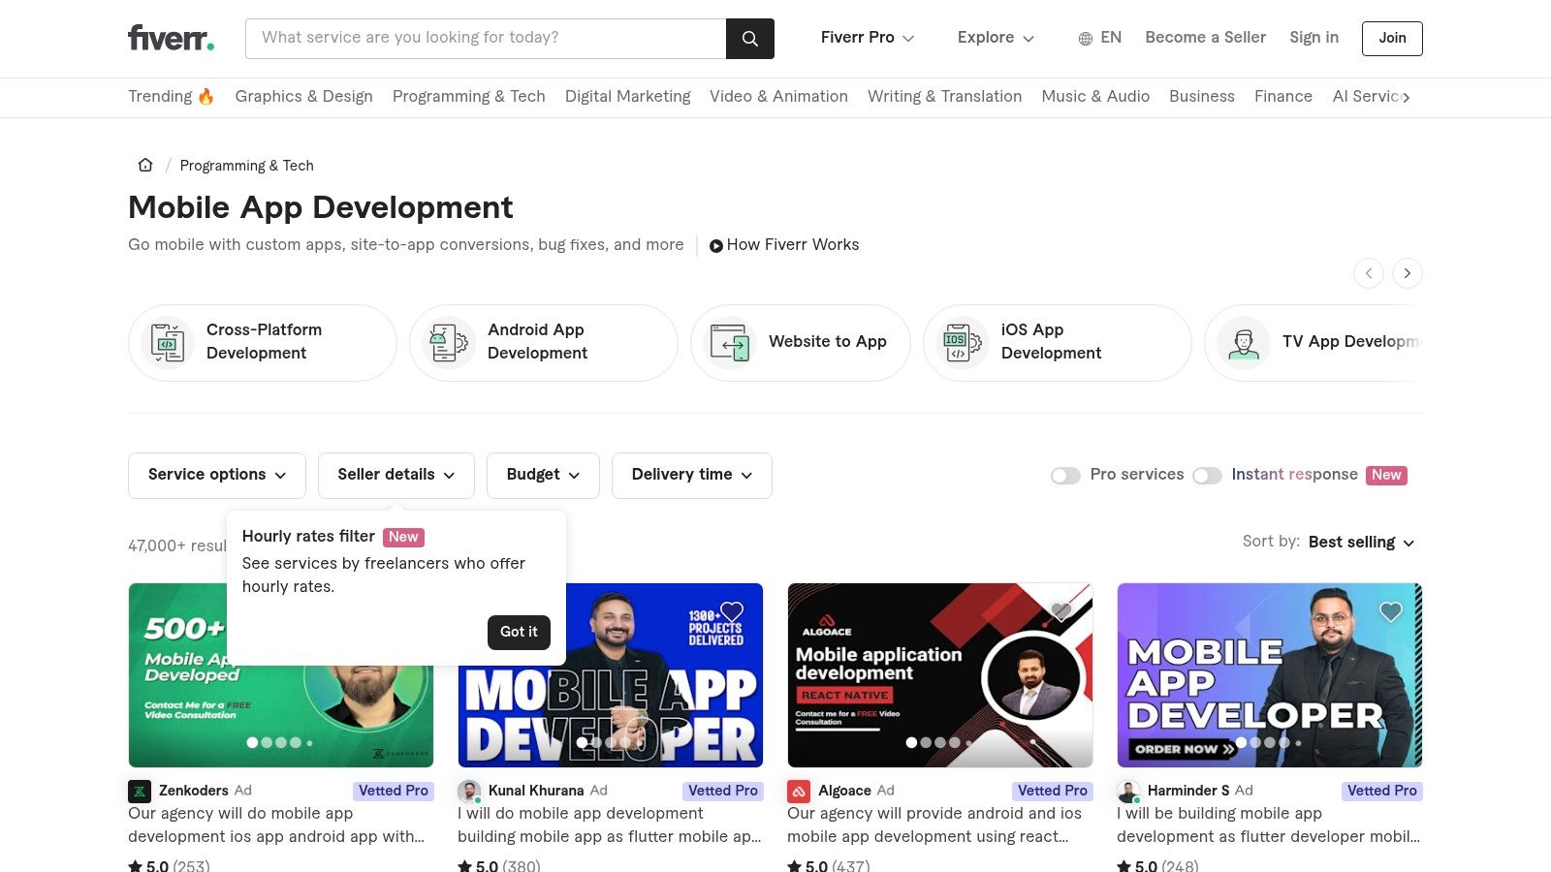Play the How Fiverr Works video
The height and width of the screenshot is (872, 1551).
pos(716,245)
